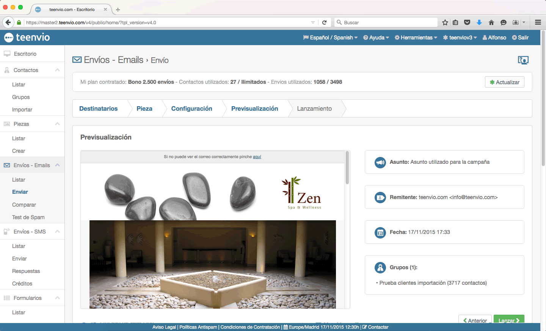Click the megaphone icon next to Asunto
The image size is (546, 331).
pyautogui.click(x=380, y=162)
